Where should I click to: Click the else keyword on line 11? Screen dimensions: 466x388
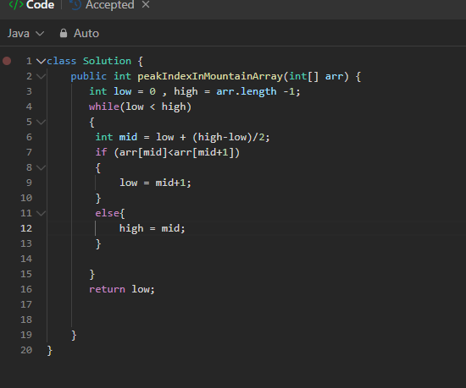pyautogui.click(x=107, y=213)
